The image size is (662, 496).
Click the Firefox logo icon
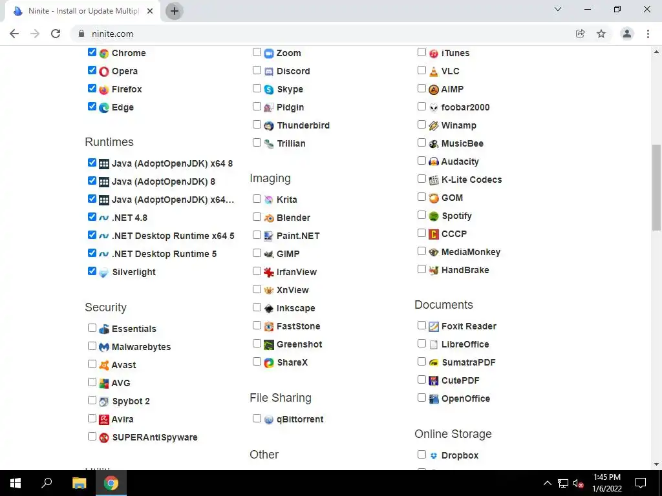(x=104, y=89)
